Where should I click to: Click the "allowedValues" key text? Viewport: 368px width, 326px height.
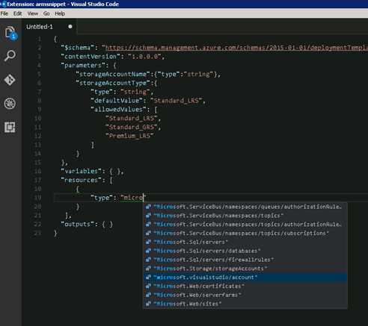[x=118, y=110]
